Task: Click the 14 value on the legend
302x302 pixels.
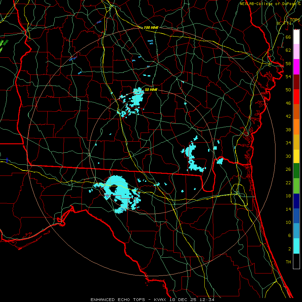Action: tap(288, 209)
